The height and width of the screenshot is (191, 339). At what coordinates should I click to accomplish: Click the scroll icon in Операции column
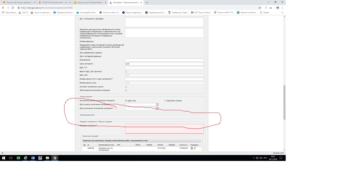coord(192,148)
